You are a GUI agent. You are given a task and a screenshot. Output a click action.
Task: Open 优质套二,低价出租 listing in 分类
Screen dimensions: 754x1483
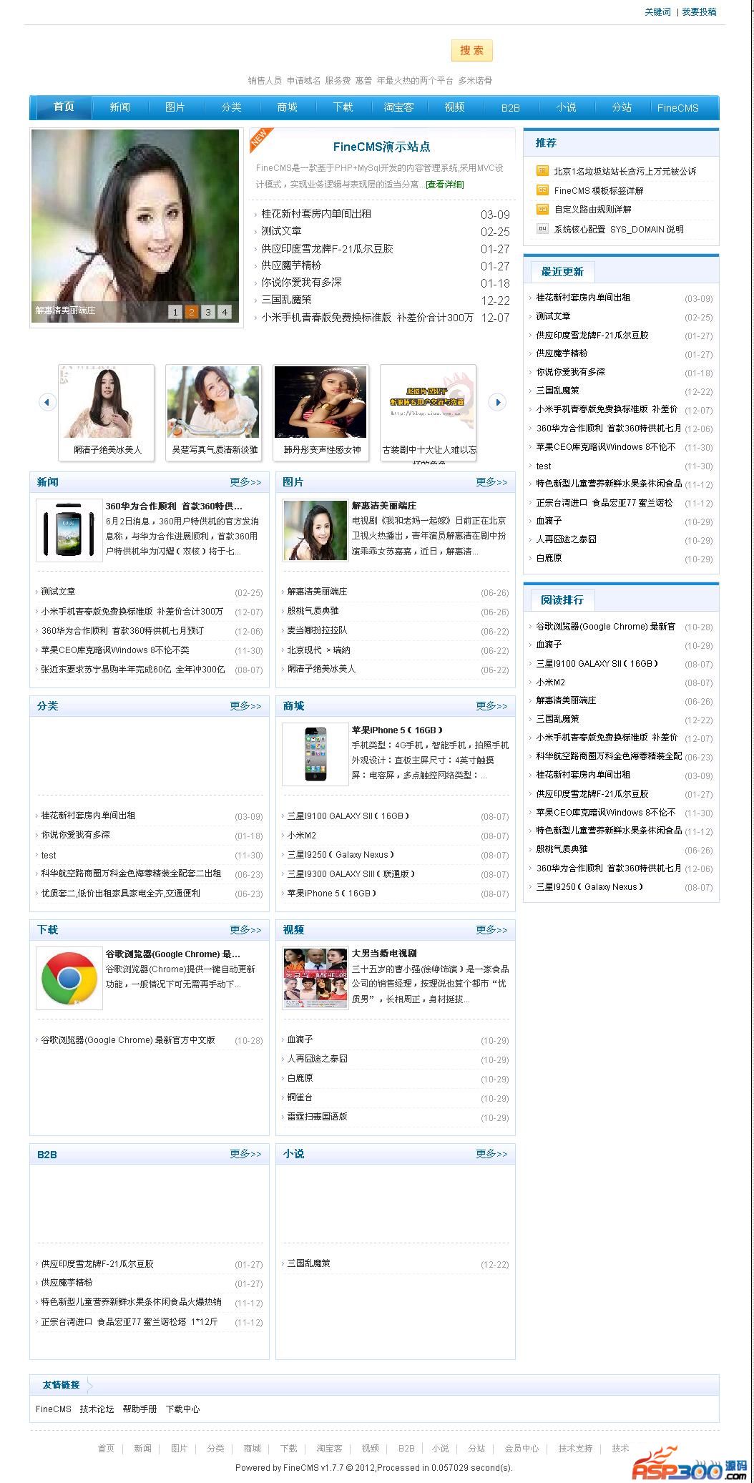(x=121, y=893)
